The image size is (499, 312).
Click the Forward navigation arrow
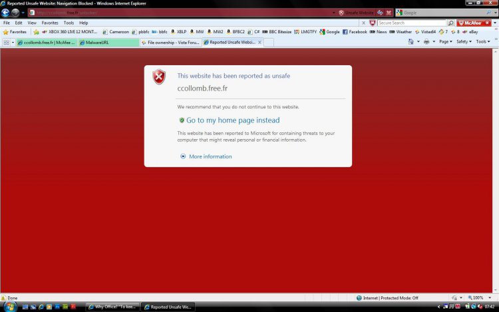click(15, 13)
